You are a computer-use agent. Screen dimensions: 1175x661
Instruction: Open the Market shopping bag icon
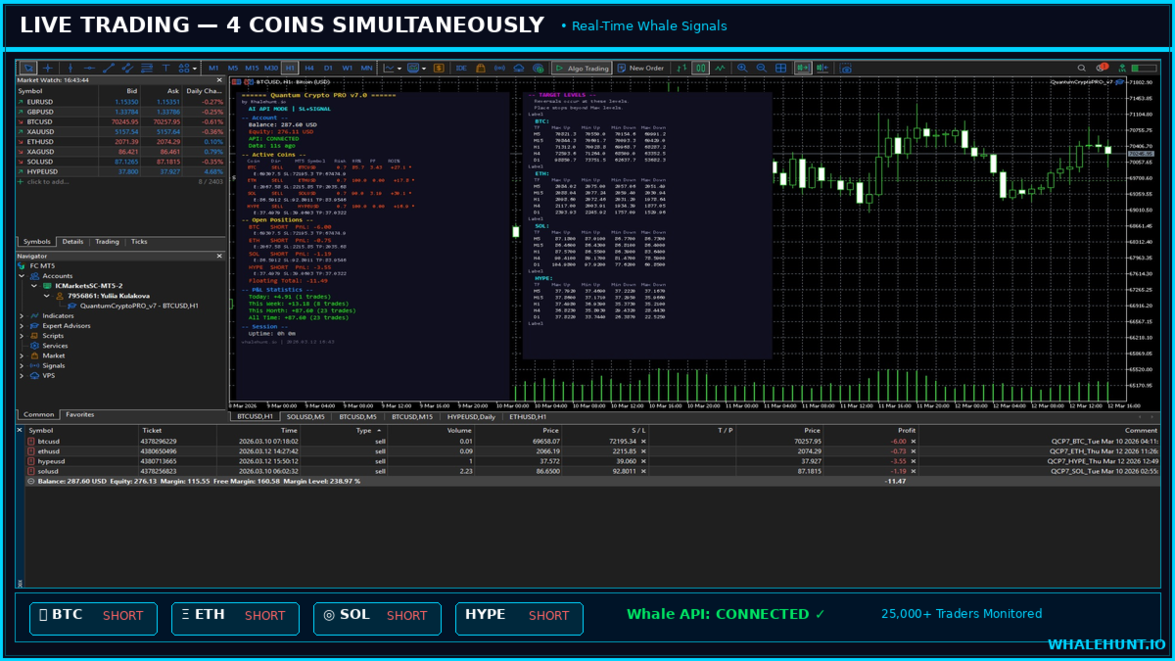point(480,68)
